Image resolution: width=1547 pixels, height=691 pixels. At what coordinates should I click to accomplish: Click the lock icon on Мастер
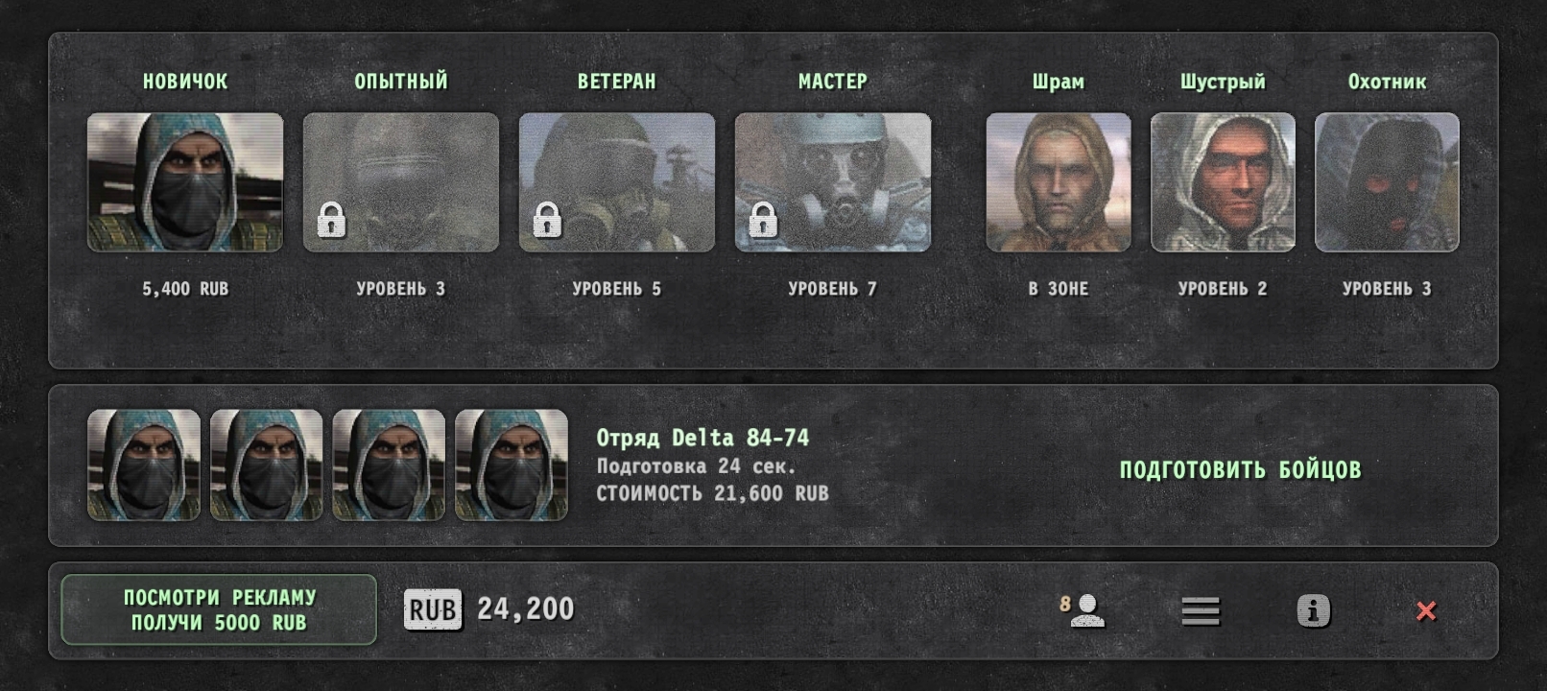point(763,221)
